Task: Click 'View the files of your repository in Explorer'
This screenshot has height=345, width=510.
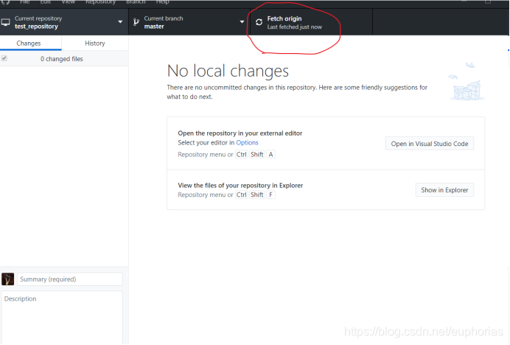Action: (x=240, y=185)
